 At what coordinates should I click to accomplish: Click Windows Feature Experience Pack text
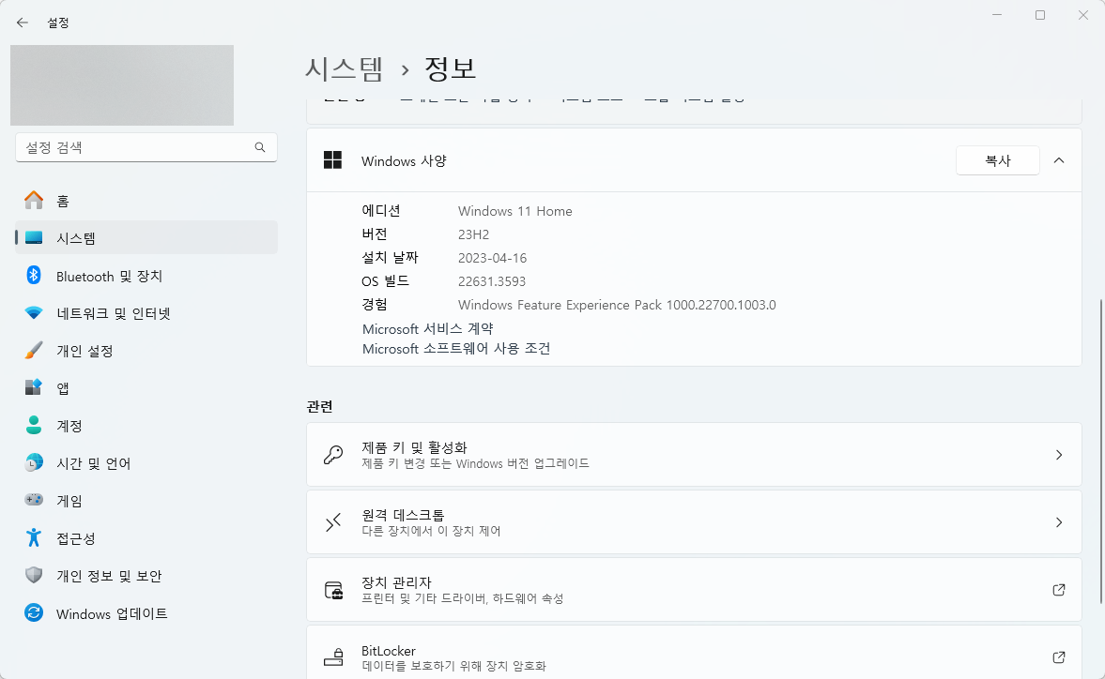pyautogui.click(x=617, y=305)
